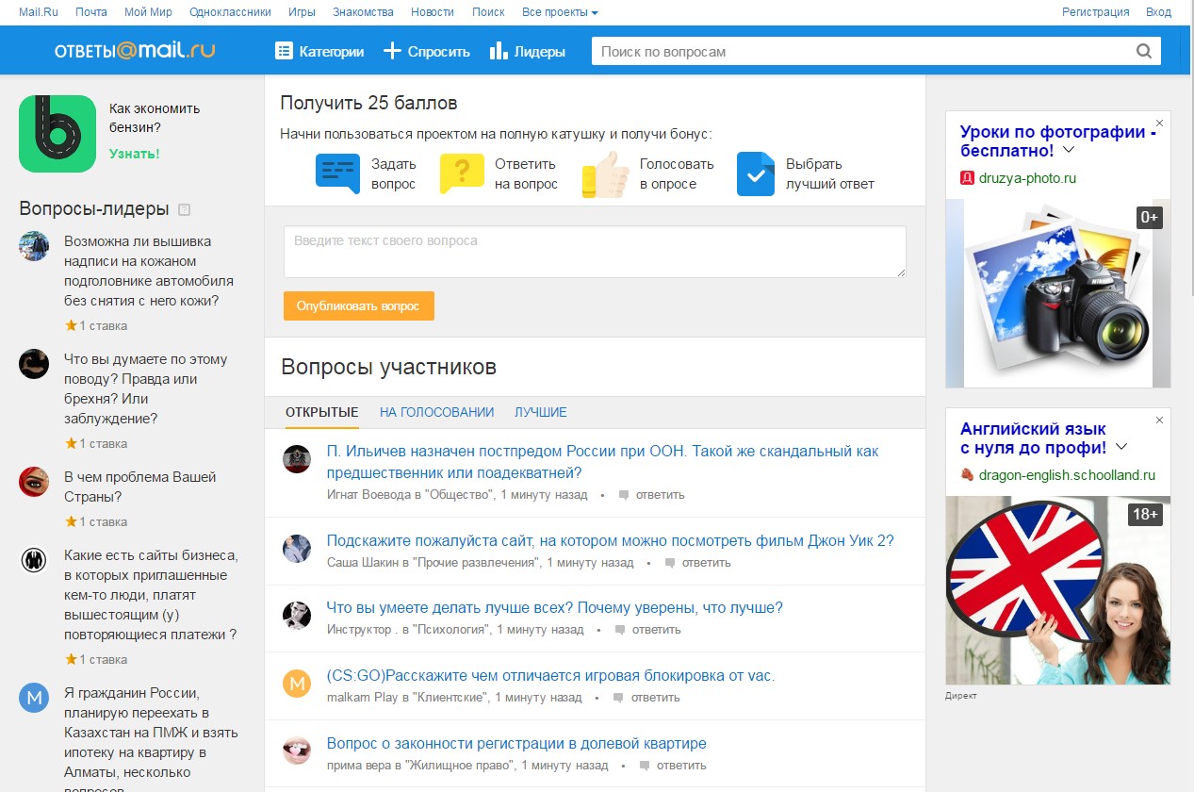Expand the chevron on the English ad title

[x=1121, y=447]
